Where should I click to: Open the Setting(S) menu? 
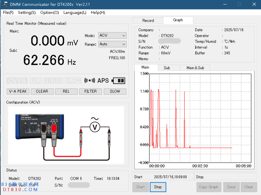[27, 12]
